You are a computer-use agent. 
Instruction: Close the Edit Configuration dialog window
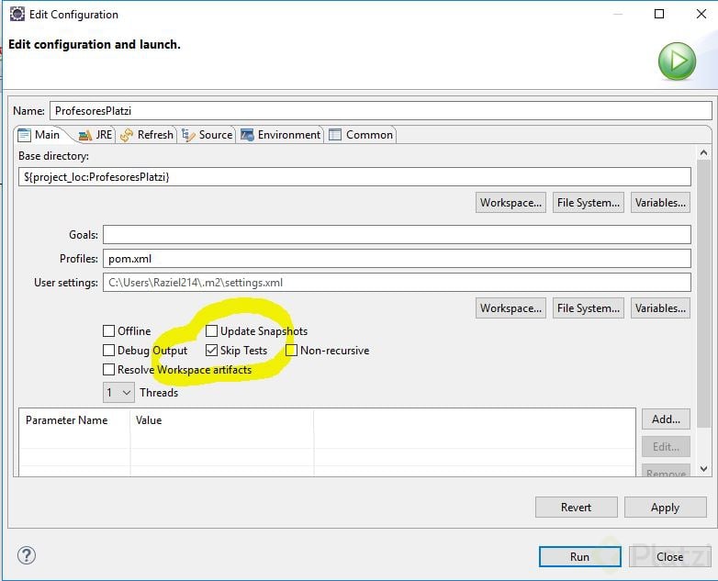point(701,14)
